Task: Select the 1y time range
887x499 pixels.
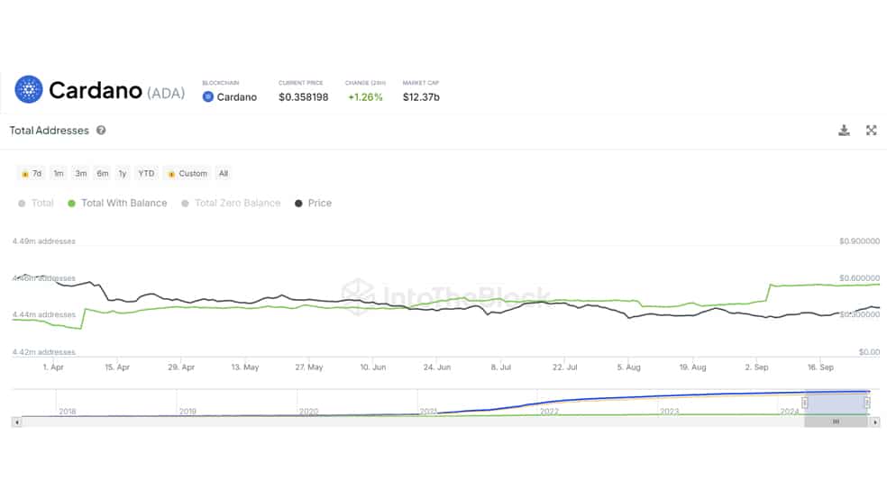Action: point(123,174)
